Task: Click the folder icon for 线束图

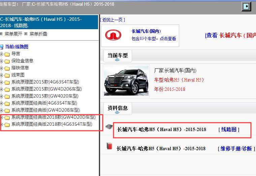Action: pyautogui.click(x=7, y=75)
